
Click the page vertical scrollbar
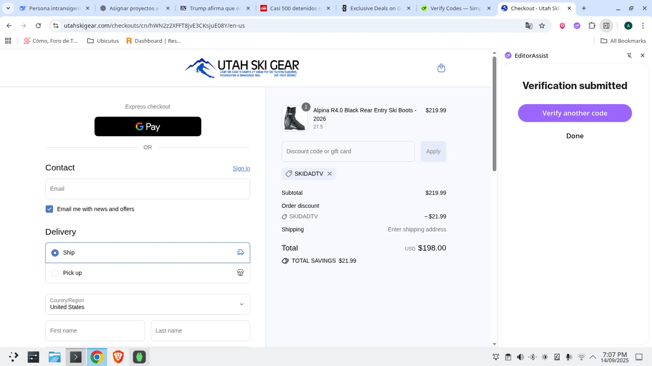pyautogui.click(x=494, y=114)
